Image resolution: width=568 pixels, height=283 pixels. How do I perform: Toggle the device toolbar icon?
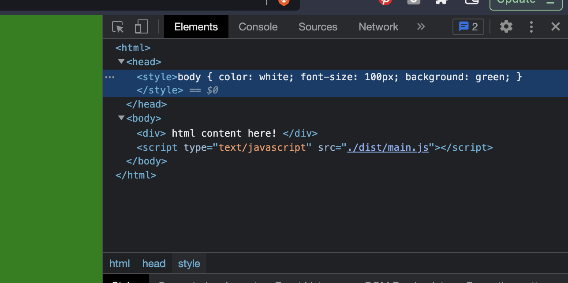pyautogui.click(x=141, y=27)
